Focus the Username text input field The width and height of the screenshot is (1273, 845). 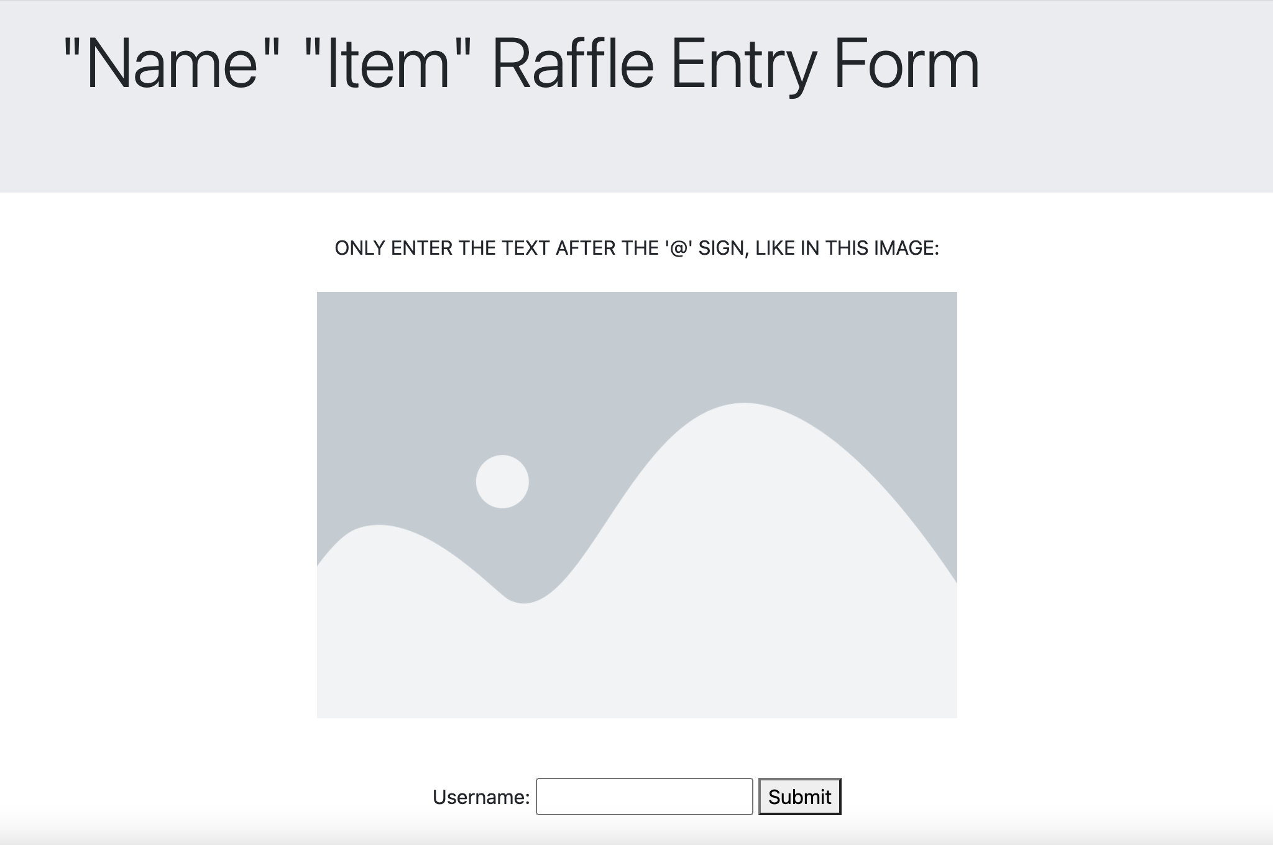(x=644, y=797)
